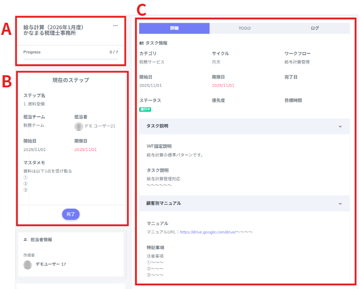The image size is (360, 289).
Task: Click the people icon beside 担当者情報
Action: (x=26, y=240)
